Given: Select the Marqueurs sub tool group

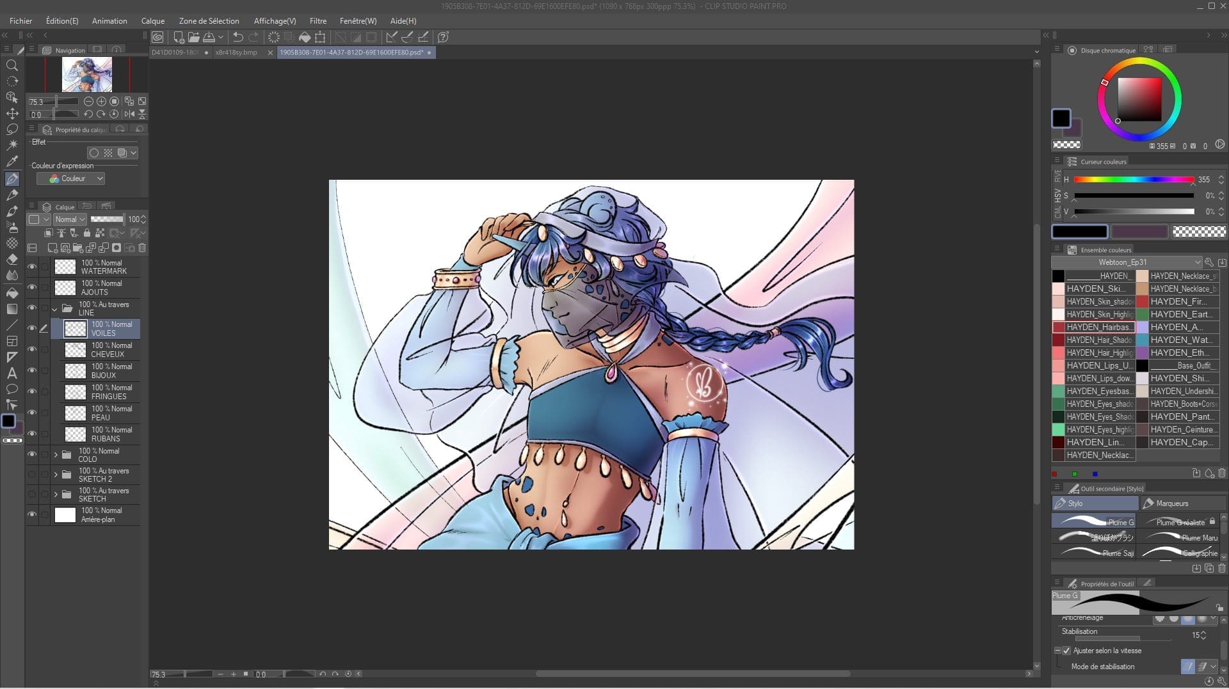Looking at the screenshot, I should (1183, 503).
